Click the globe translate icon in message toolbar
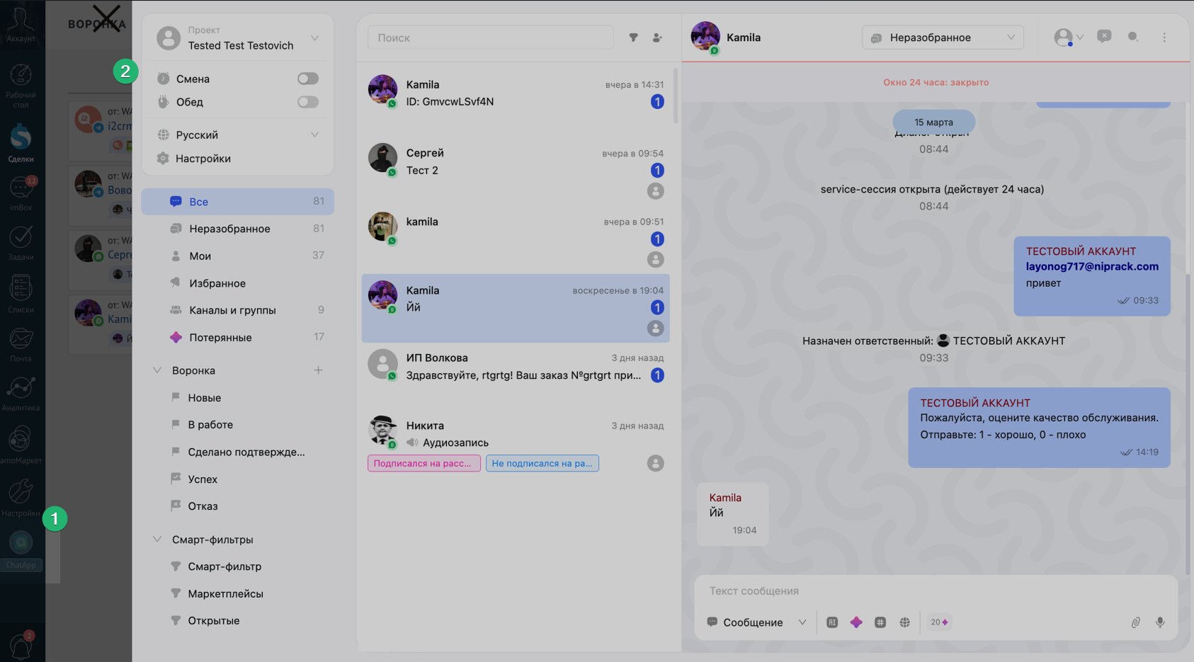 pyautogui.click(x=904, y=622)
